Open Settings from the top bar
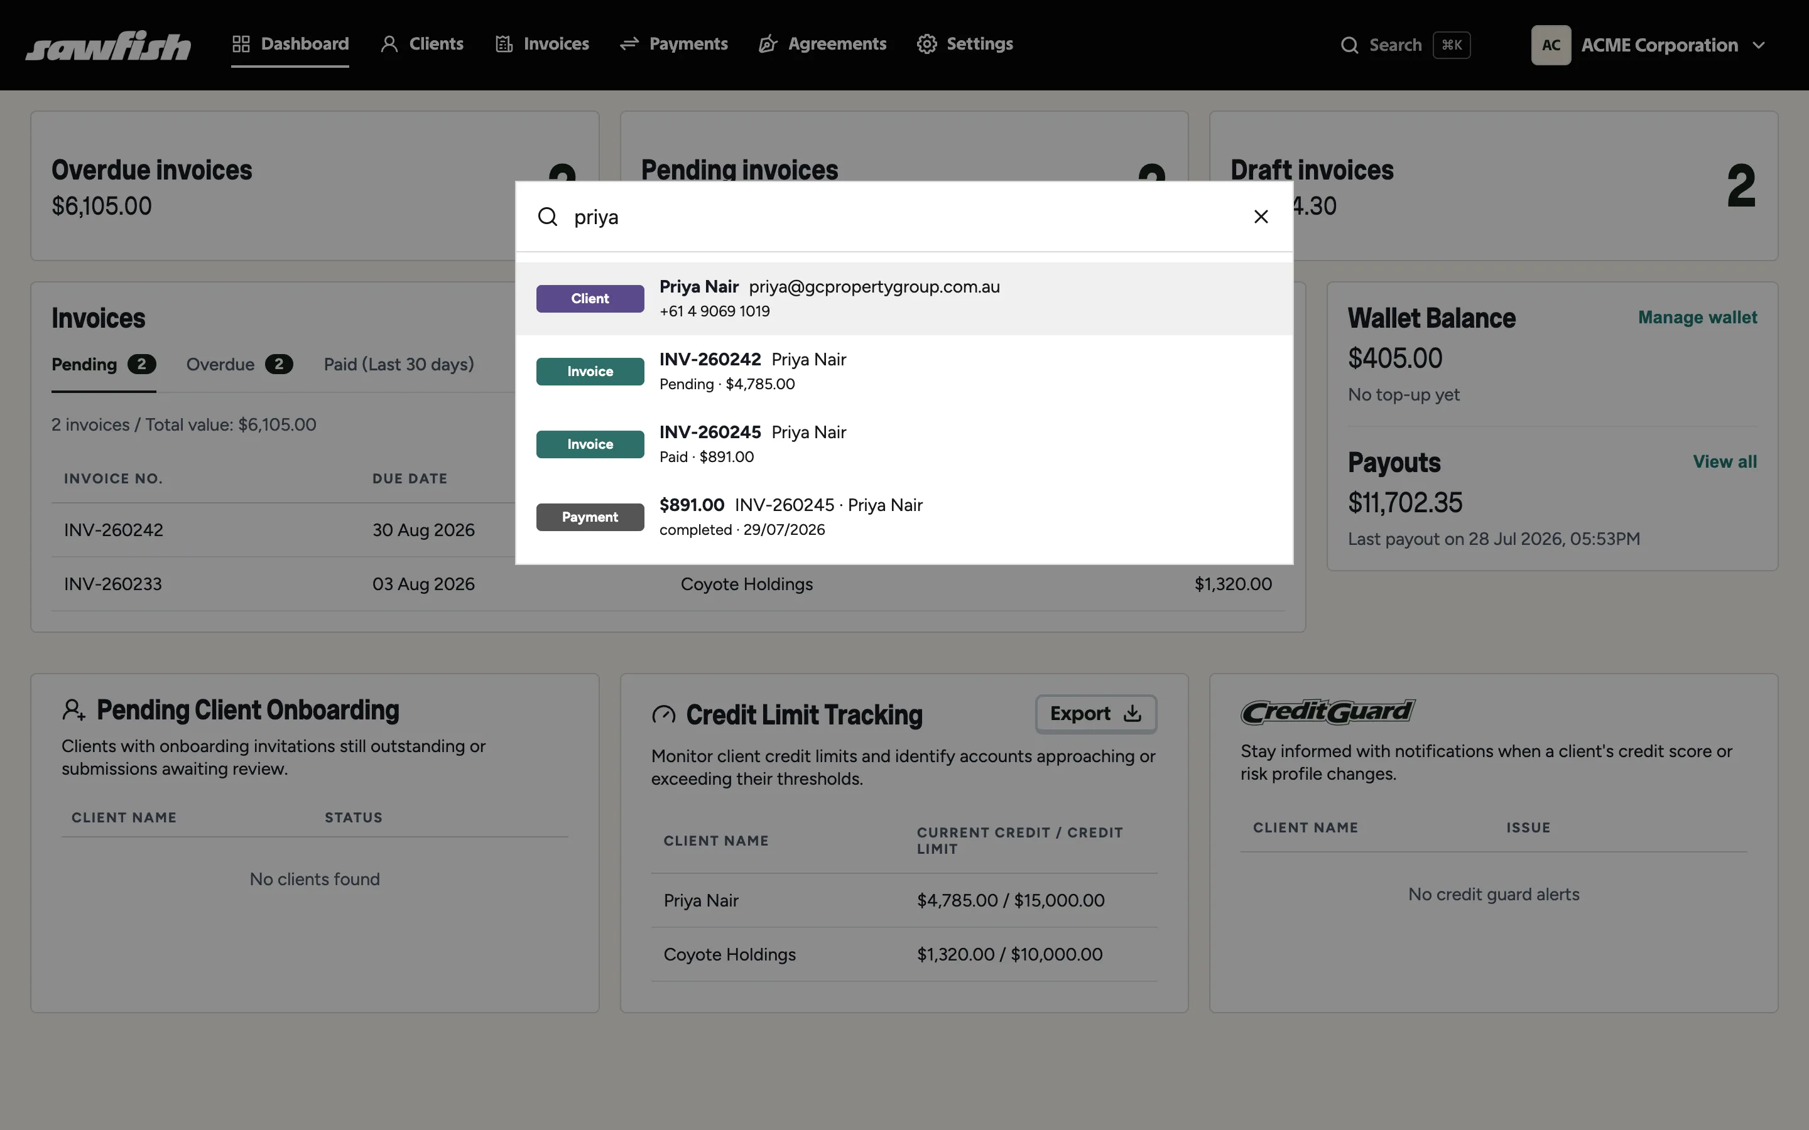Screen dimensions: 1809x1130 (965, 44)
